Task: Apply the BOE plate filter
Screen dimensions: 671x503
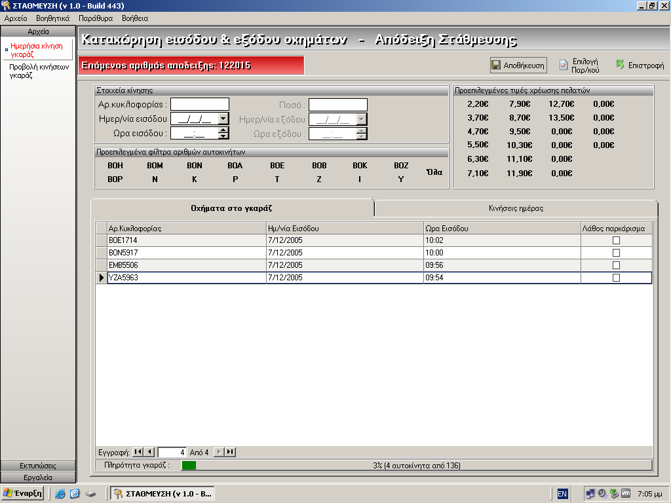Action: (x=277, y=166)
